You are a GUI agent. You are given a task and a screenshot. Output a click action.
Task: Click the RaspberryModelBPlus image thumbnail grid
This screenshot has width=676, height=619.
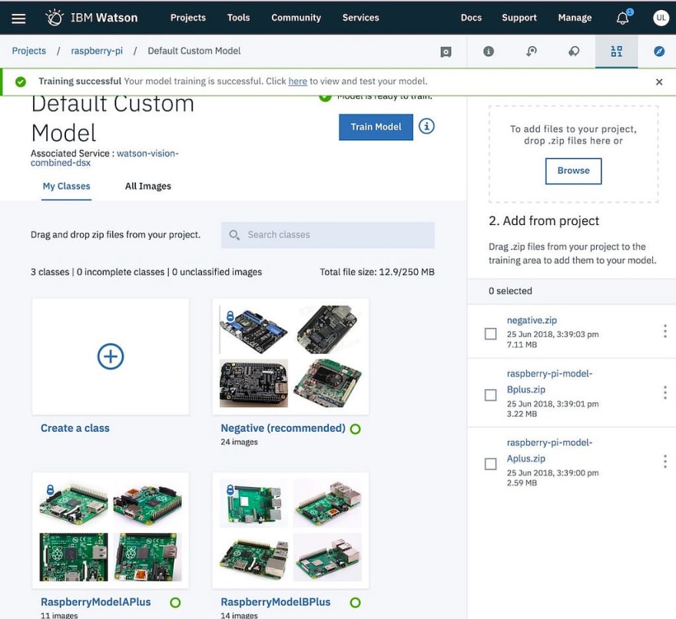point(290,530)
